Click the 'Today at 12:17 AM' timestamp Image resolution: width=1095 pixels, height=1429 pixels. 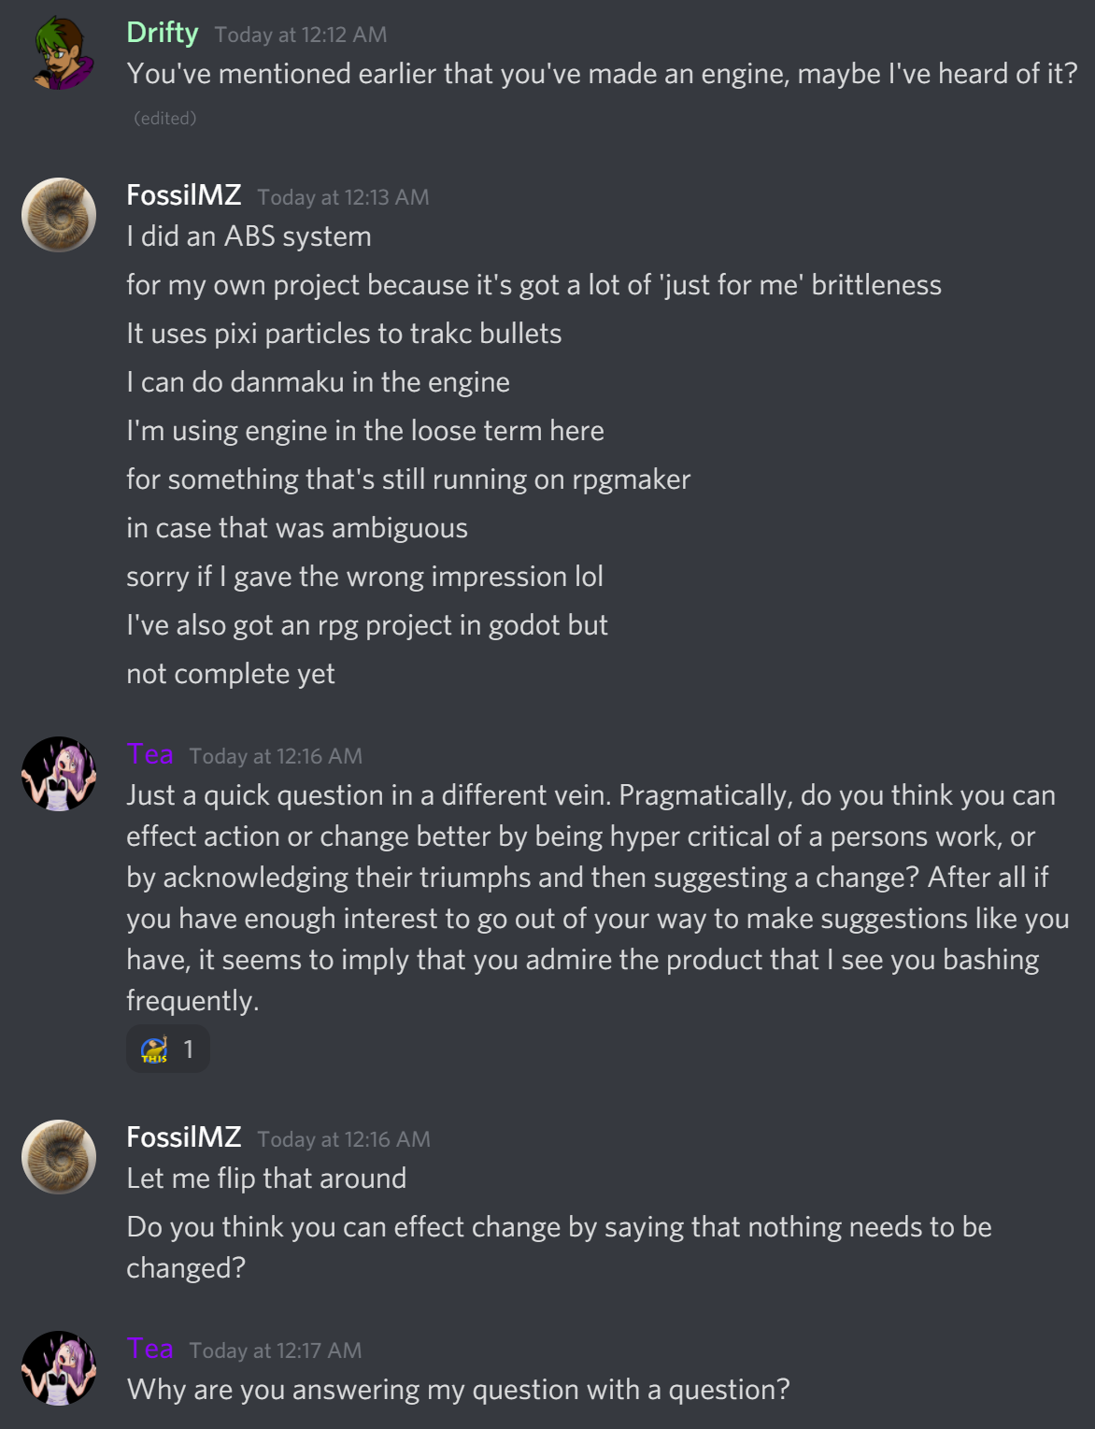coord(275,1350)
